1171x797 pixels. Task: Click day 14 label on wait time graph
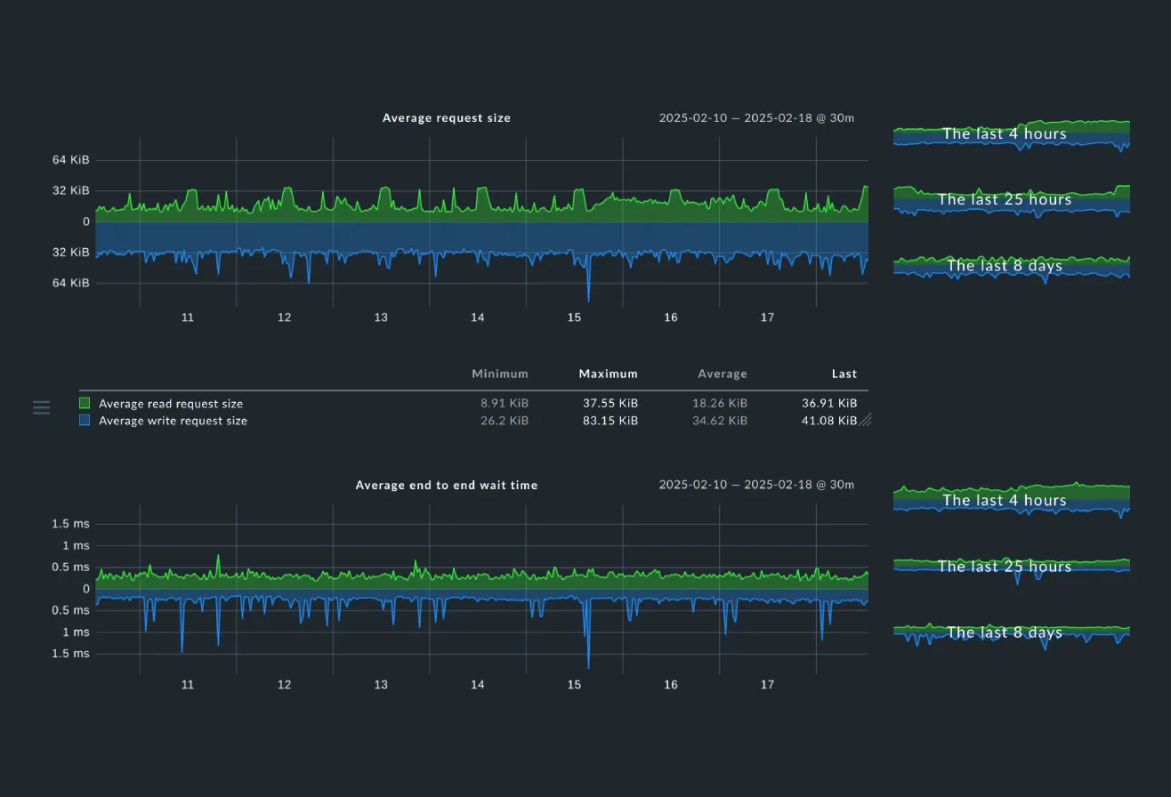tap(478, 685)
